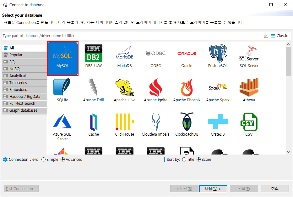Open the Timeseries category
This screenshot has width=293, height=197.
24,82
